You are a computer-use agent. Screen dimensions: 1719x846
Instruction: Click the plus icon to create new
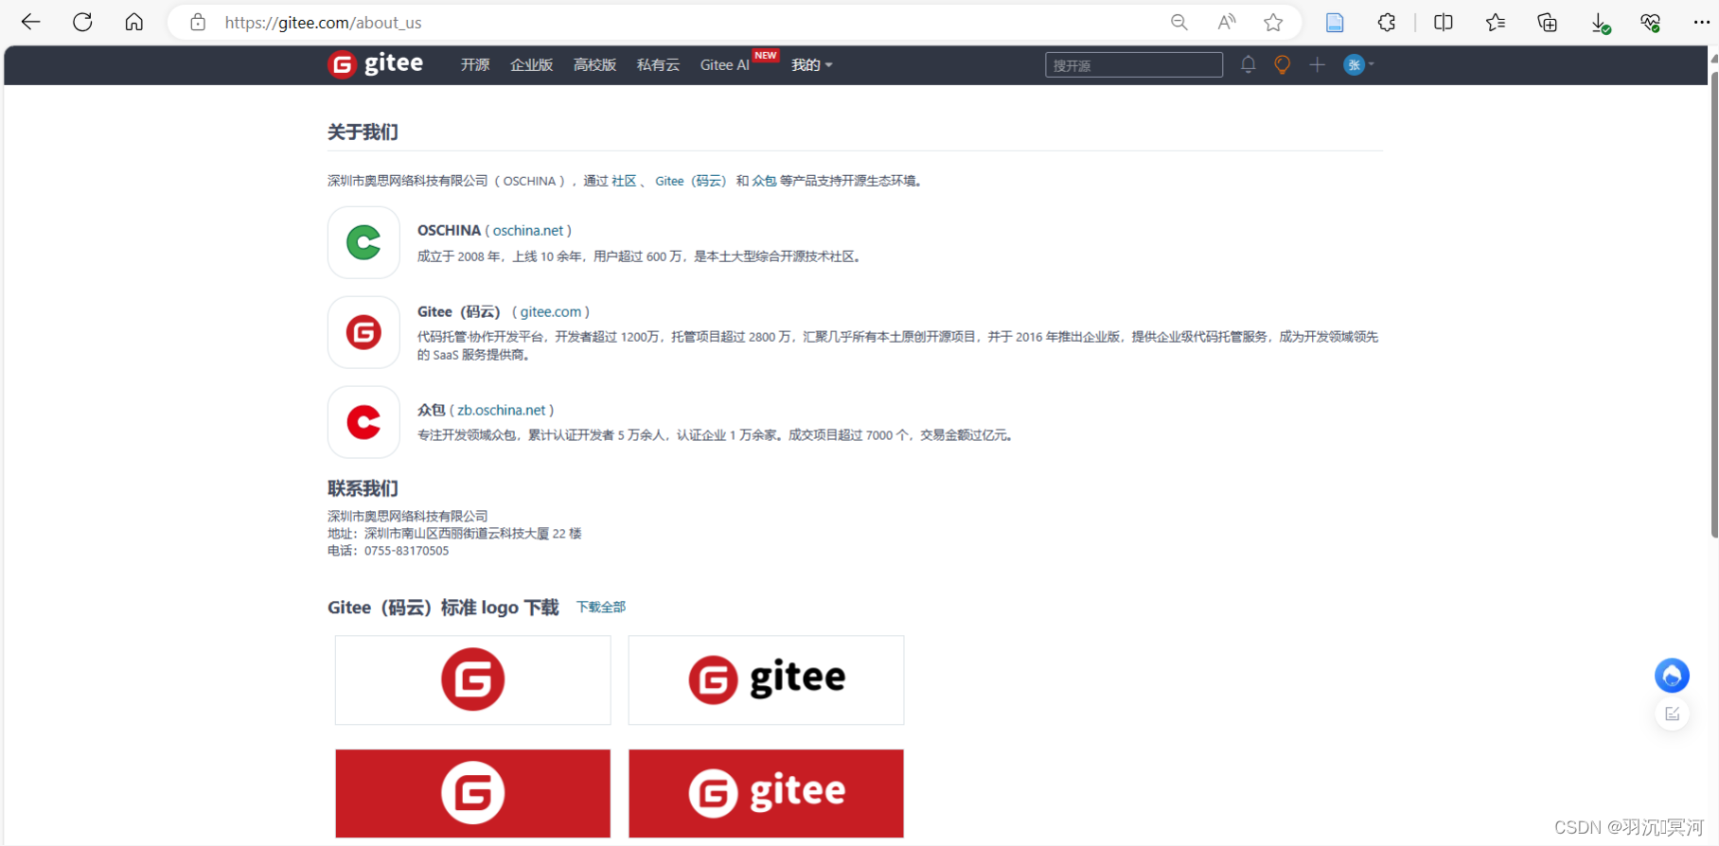1317,64
